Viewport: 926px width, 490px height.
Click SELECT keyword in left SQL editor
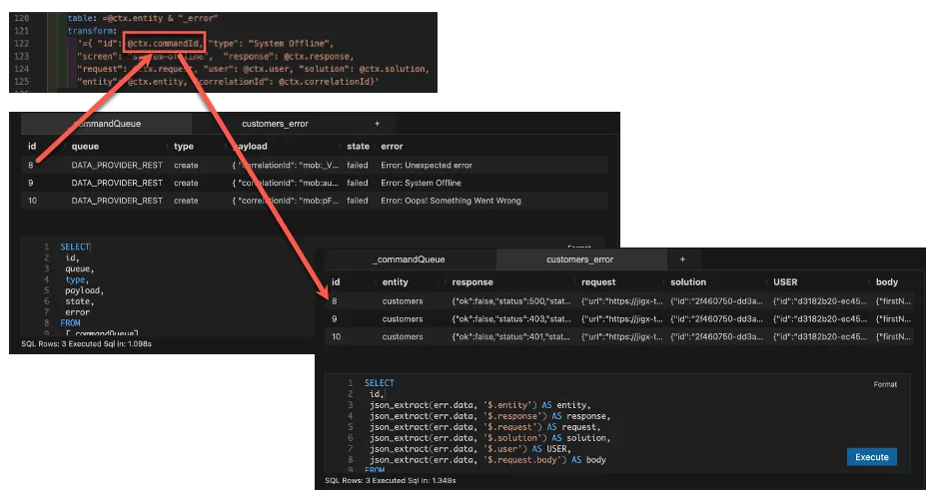click(x=75, y=247)
